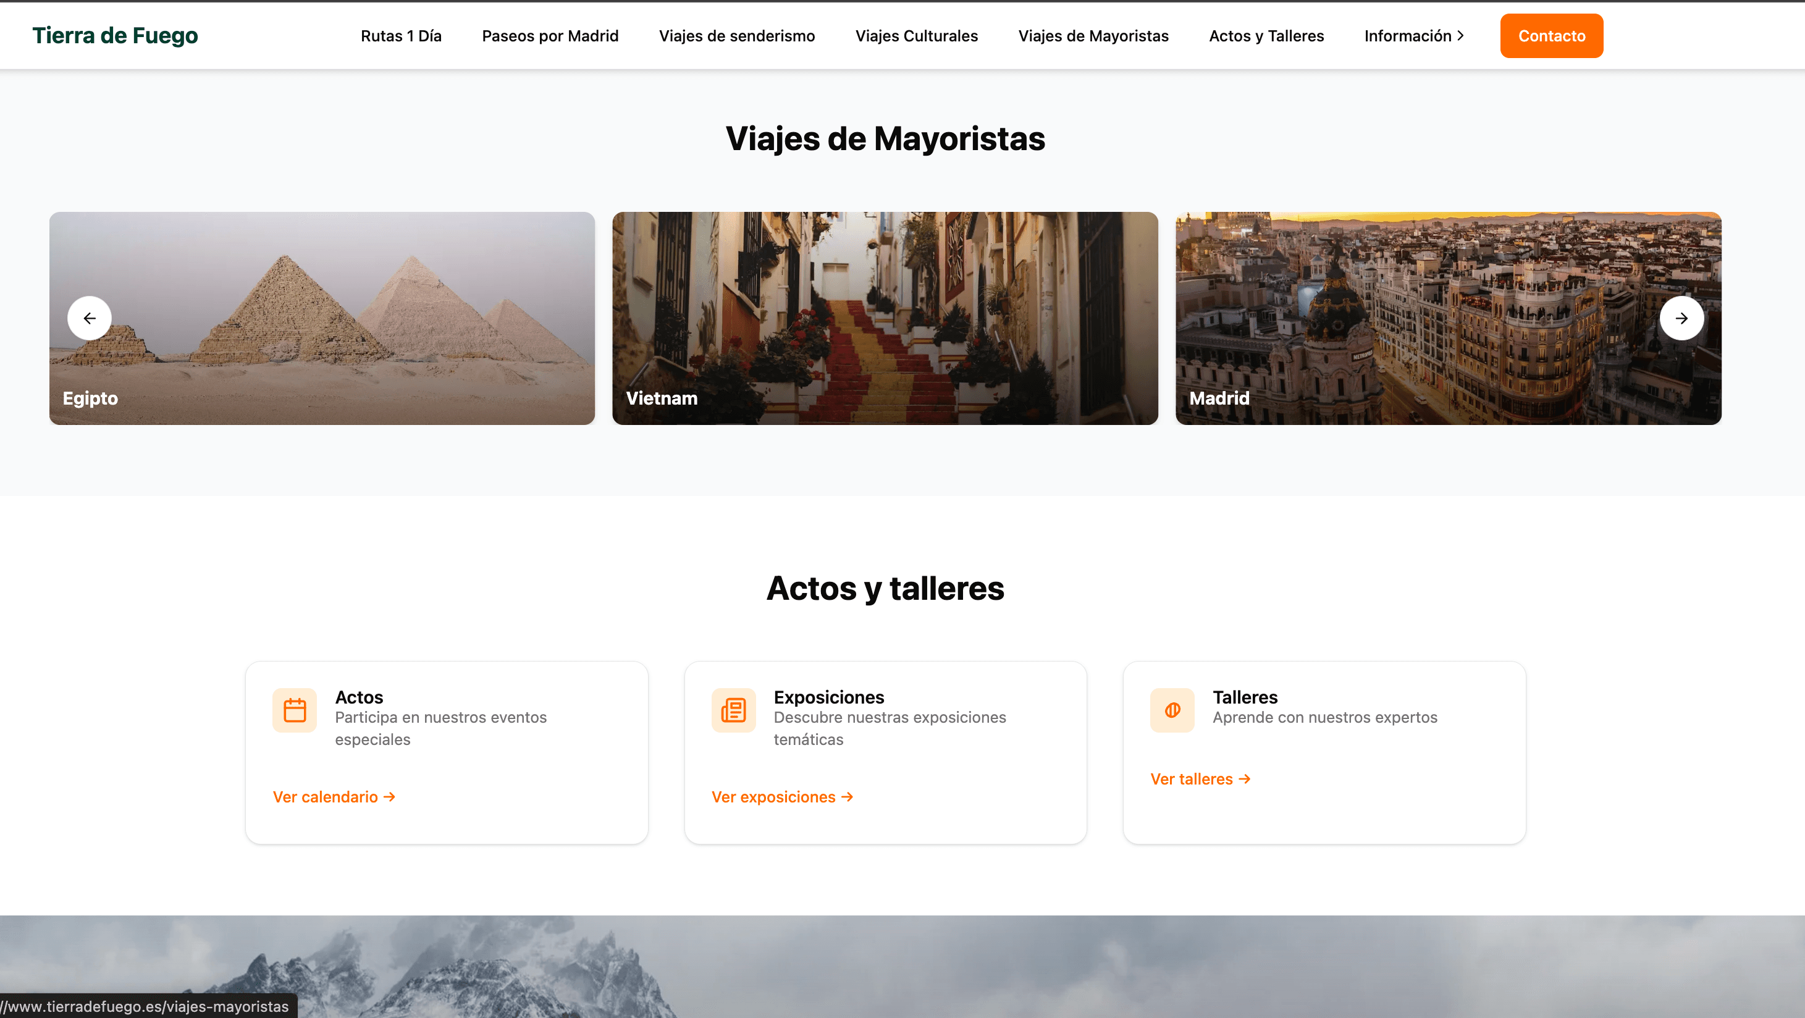
Task: Open the Egipto pyramids trip card
Action: click(322, 318)
